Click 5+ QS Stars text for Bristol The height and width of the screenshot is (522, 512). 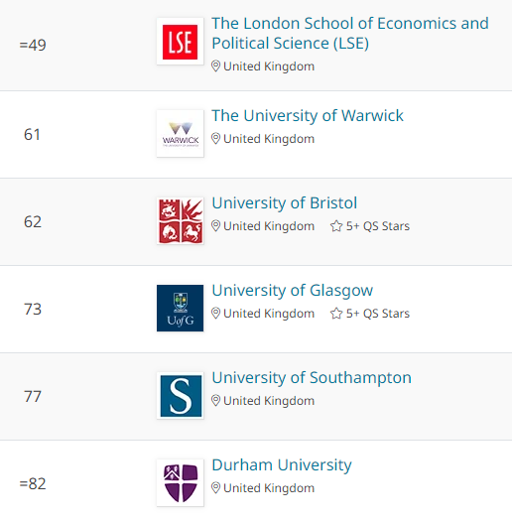point(378,226)
